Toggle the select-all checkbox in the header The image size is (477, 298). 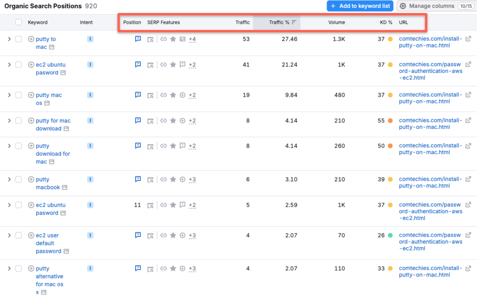pyautogui.click(x=19, y=22)
